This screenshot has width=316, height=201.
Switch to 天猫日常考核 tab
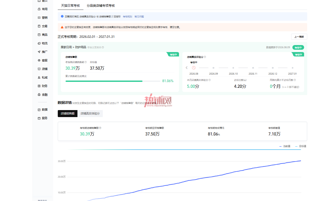pyautogui.click(x=70, y=5)
